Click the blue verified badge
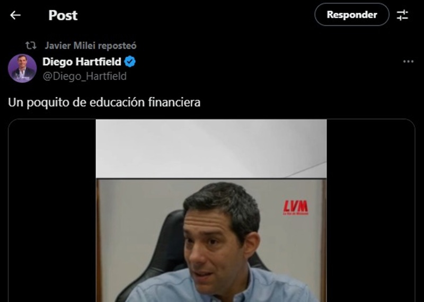This screenshot has width=424, height=302. coord(130,61)
